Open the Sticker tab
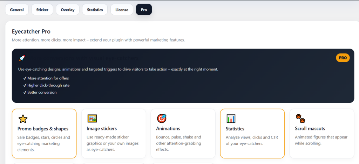 tap(42, 10)
